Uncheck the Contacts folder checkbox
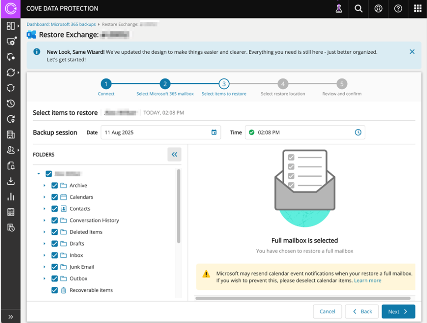 55,209
